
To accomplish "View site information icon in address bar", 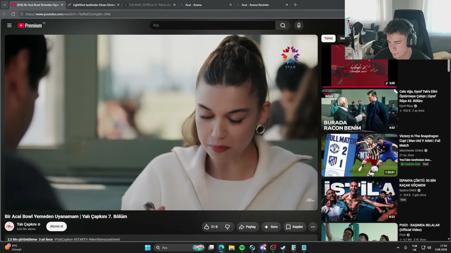I will tap(21, 14).
